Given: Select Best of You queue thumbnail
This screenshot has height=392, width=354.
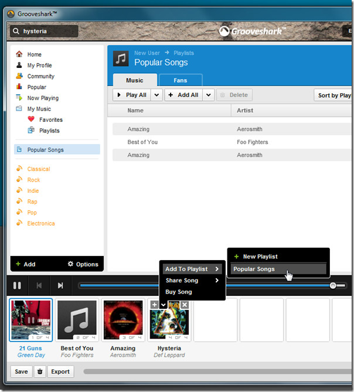Looking at the screenshot, I should (77, 320).
